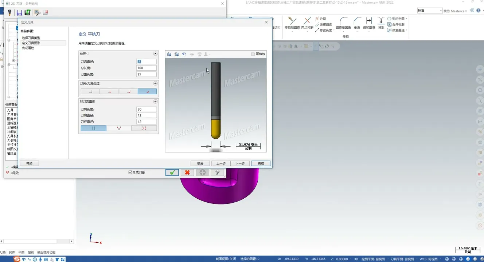484x262 pixels.
Task: Click the 下一步 (Next) button
Action: coord(240,164)
